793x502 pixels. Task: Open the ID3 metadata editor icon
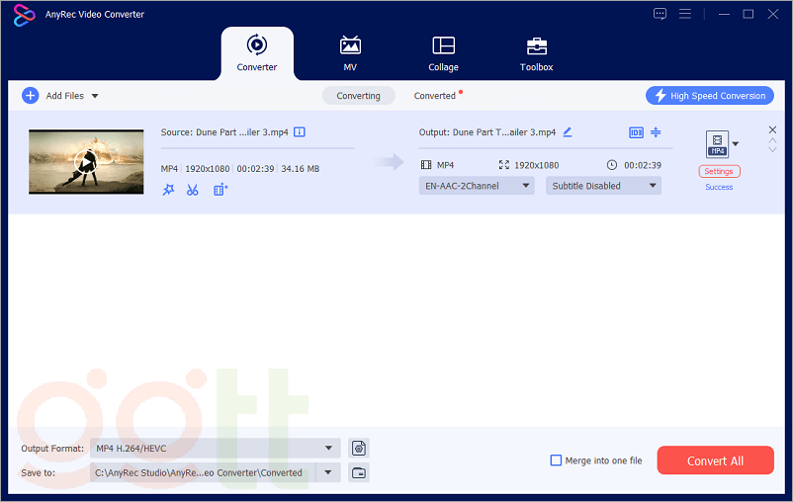coord(636,132)
